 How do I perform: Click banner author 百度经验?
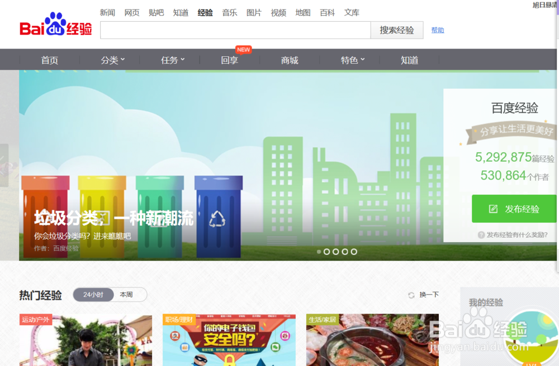[x=66, y=248]
